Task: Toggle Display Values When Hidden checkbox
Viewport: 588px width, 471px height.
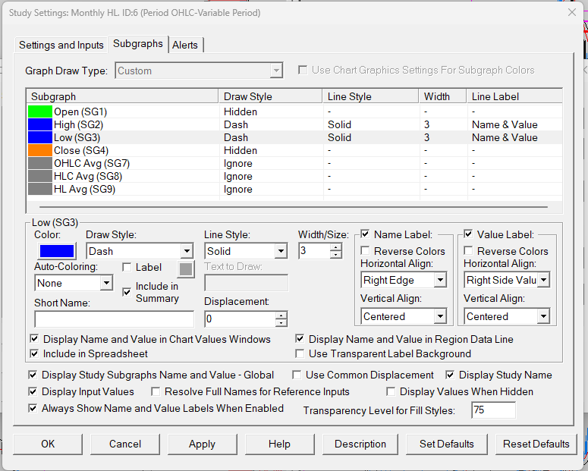Action: (391, 391)
